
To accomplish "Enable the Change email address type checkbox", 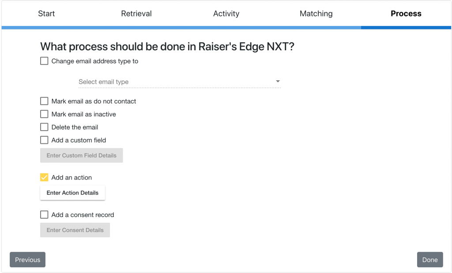I will pyautogui.click(x=44, y=61).
